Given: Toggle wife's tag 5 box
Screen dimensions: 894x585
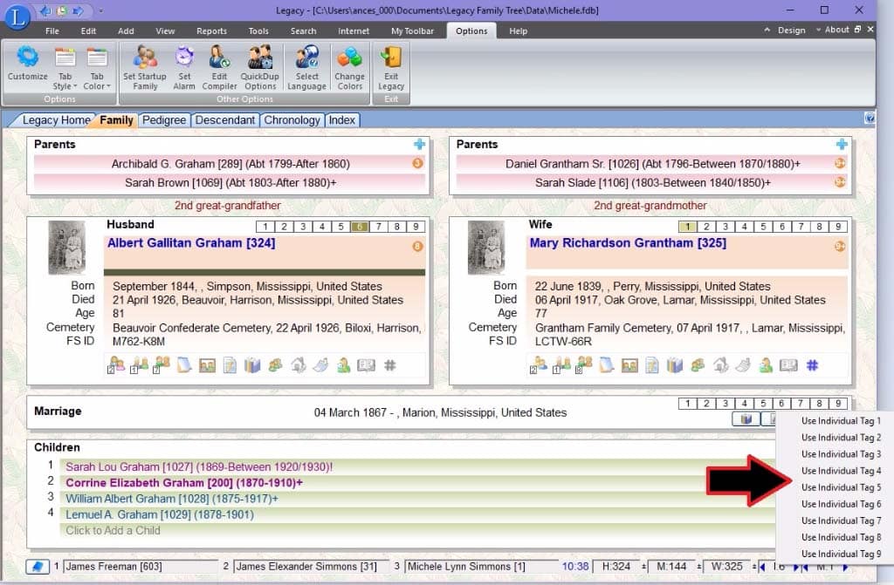Looking at the screenshot, I should pos(763,226).
